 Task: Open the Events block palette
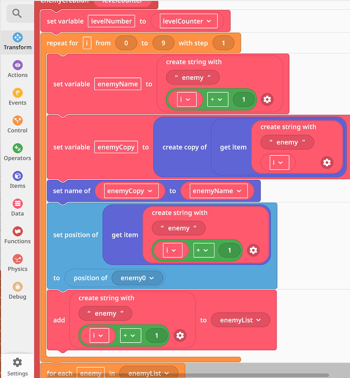17,97
